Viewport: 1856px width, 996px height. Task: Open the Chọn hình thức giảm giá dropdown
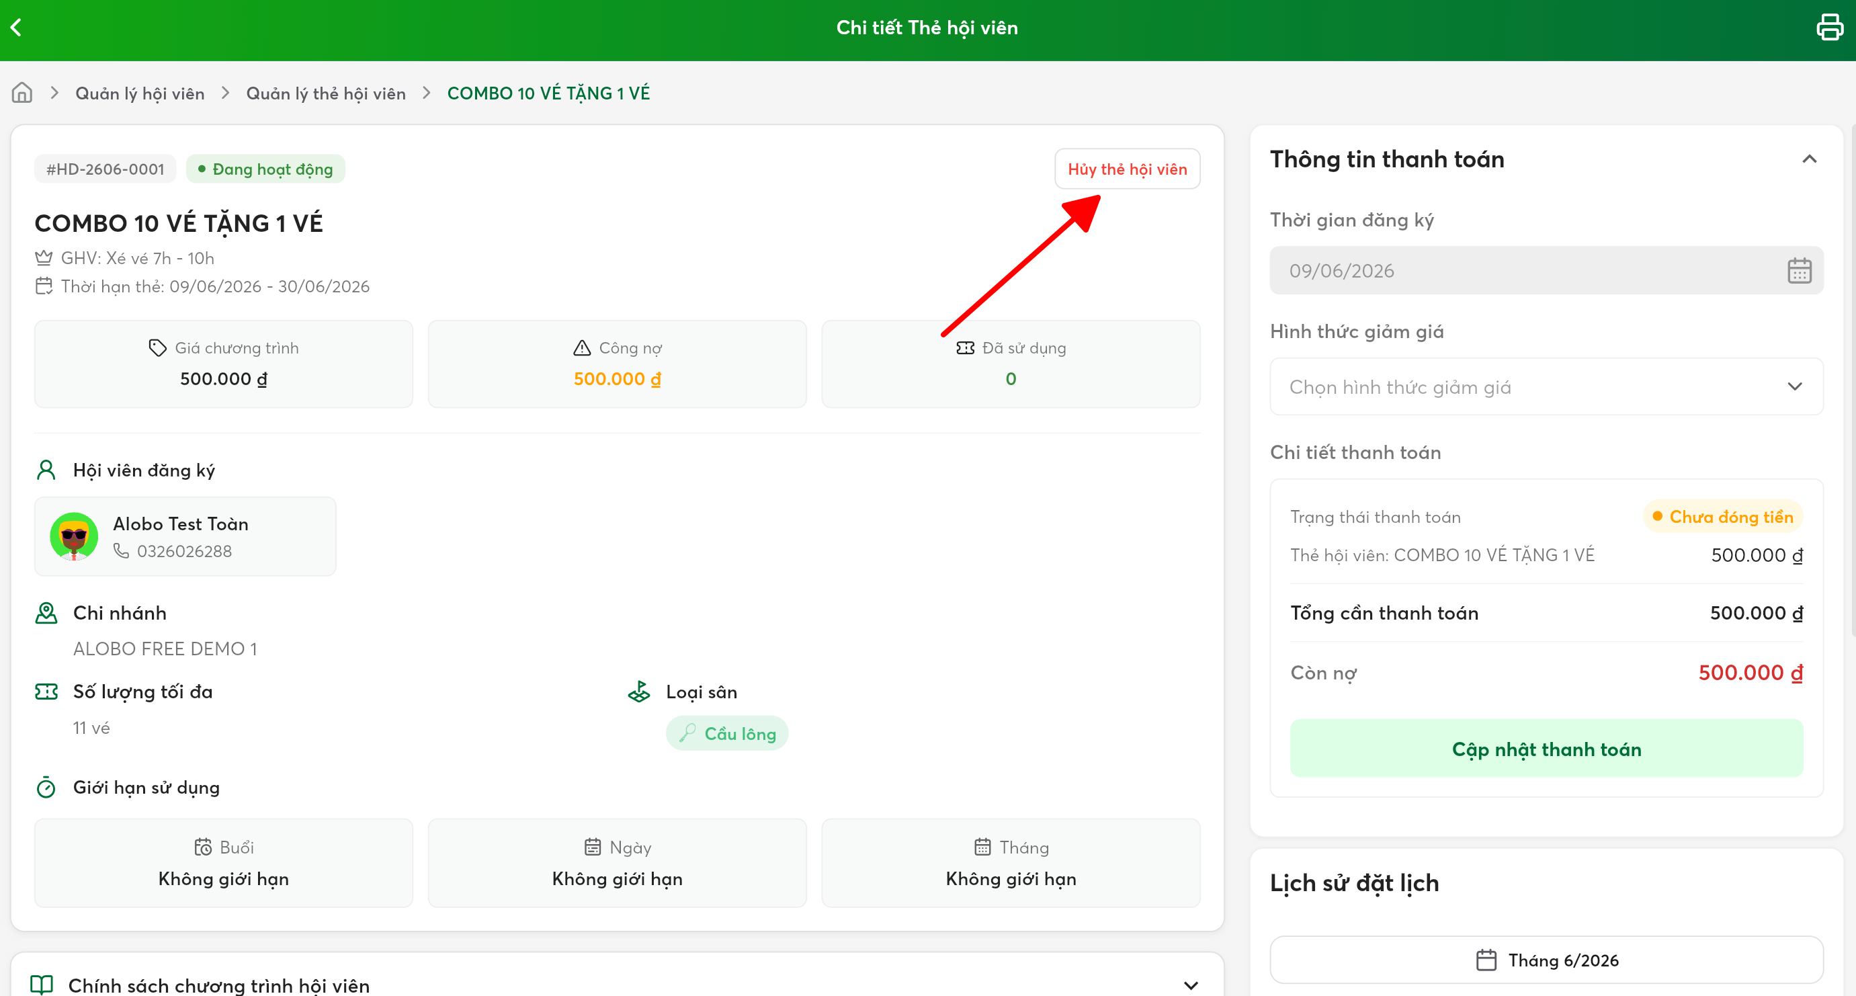[x=1546, y=387]
